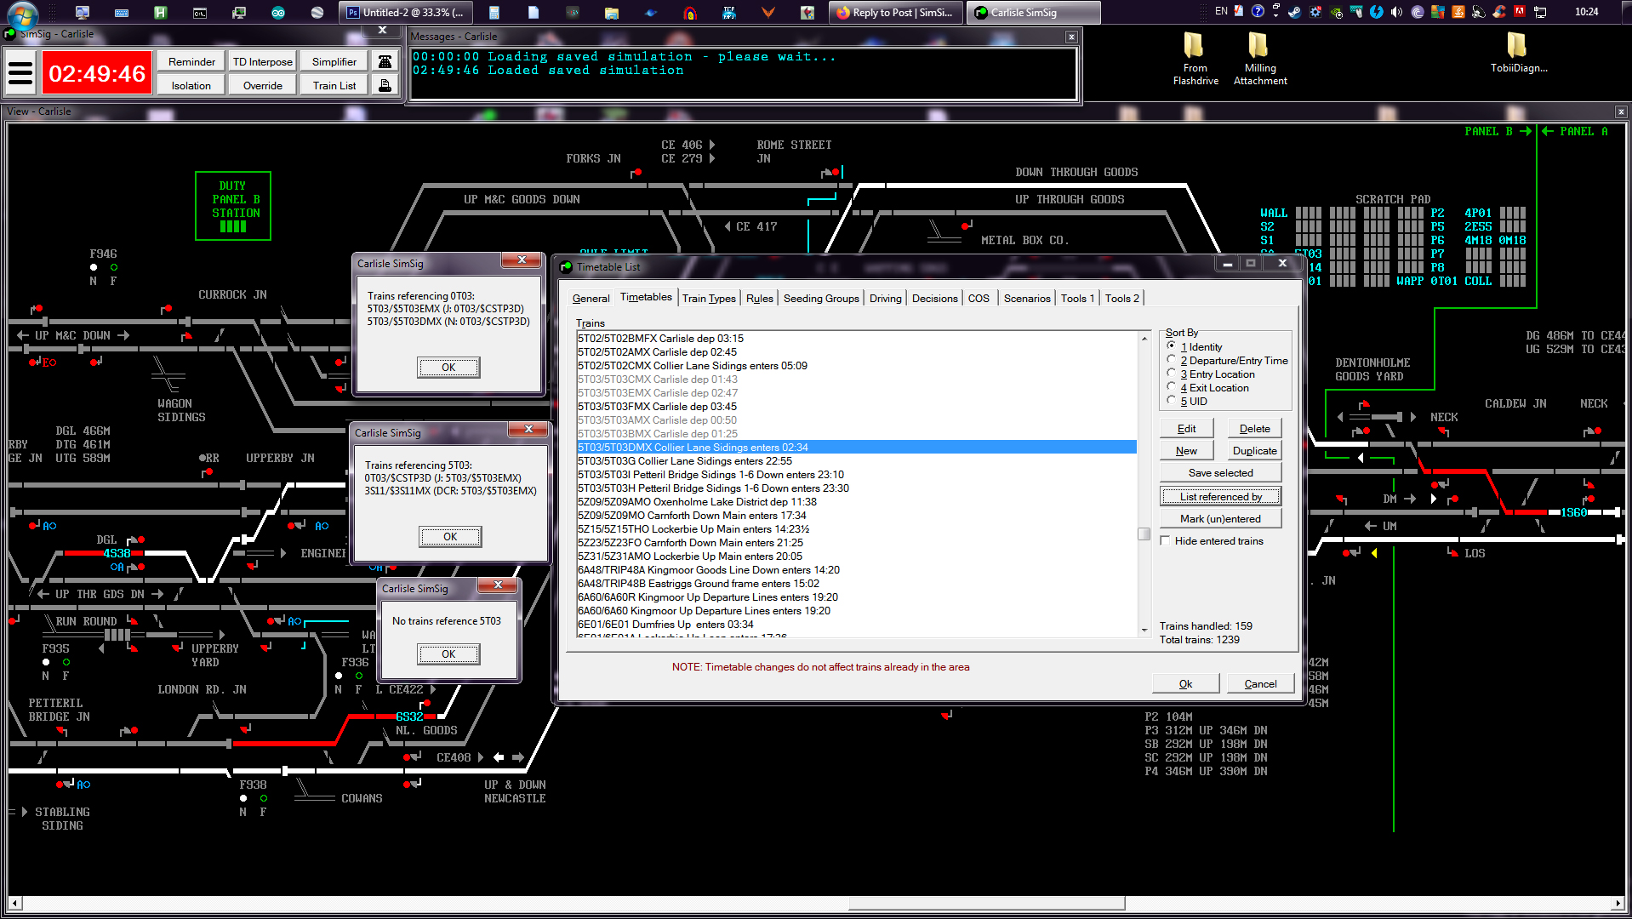This screenshot has width=1632, height=919.
Task: Open the Rules tab
Action: coord(759,299)
